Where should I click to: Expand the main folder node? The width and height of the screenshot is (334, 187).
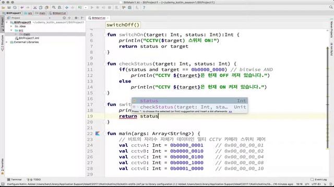pos(16,34)
